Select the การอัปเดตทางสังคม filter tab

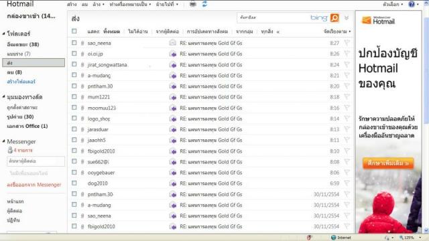coord(207,31)
